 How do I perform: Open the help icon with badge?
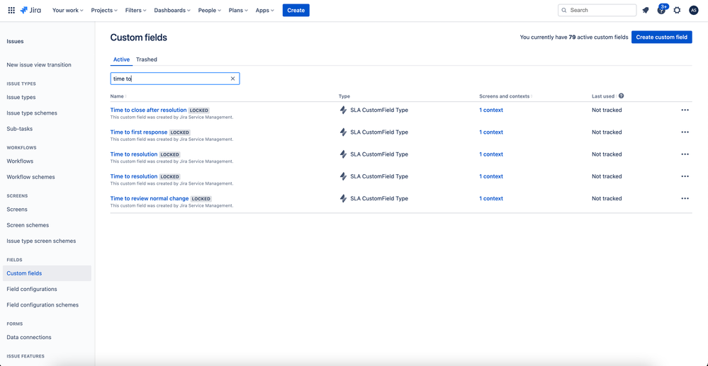pyautogui.click(x=661, y=9)
